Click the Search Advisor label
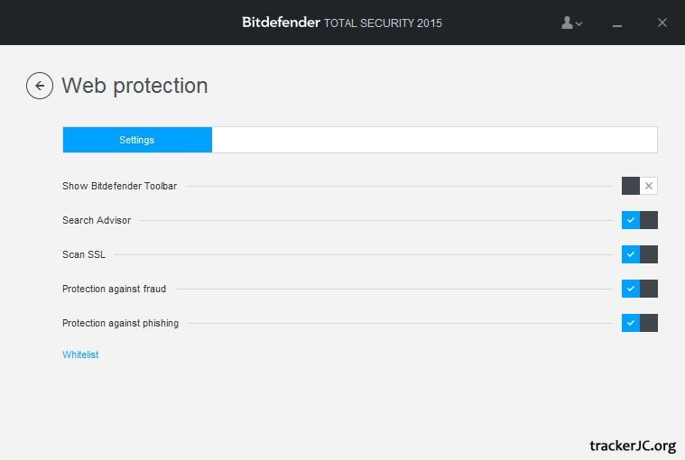The width and height of the screenshot is (685, 460). 97,220
